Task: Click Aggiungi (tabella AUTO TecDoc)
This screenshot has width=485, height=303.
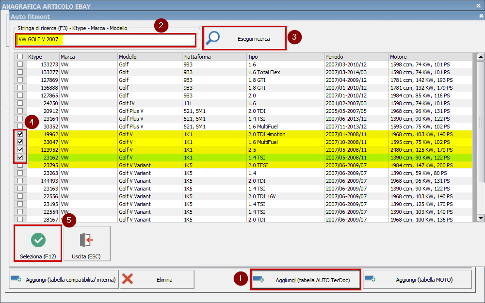Action: (306, 280)
